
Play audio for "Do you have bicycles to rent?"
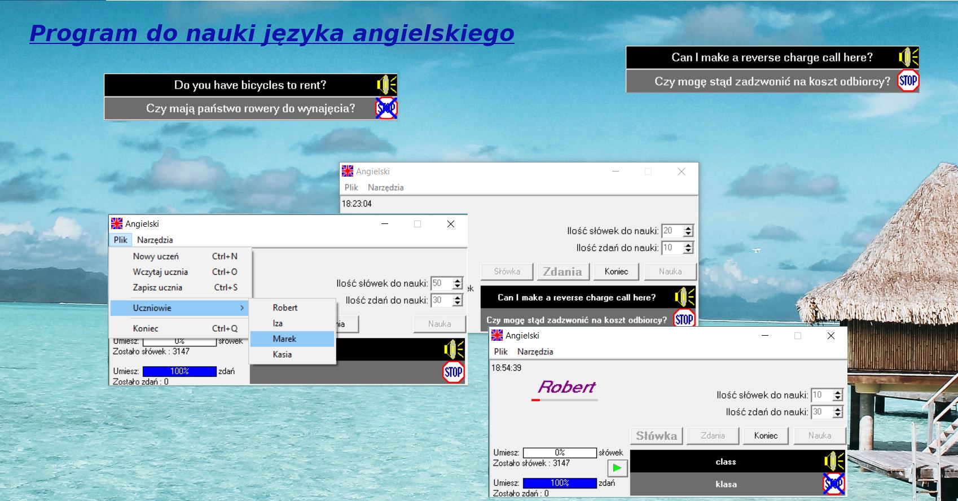(x=386, y=85)
